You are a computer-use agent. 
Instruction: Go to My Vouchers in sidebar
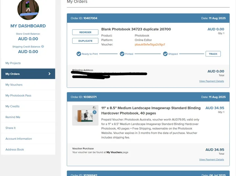point(14,85)
